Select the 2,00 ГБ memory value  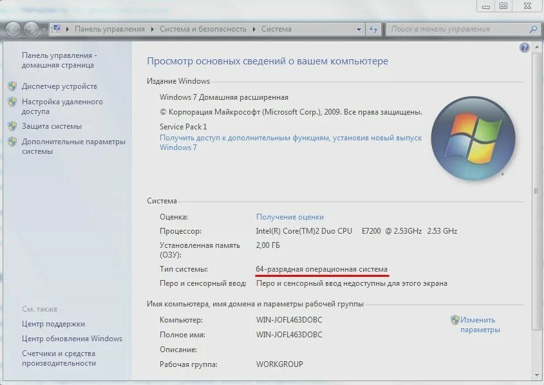(268, 245)
